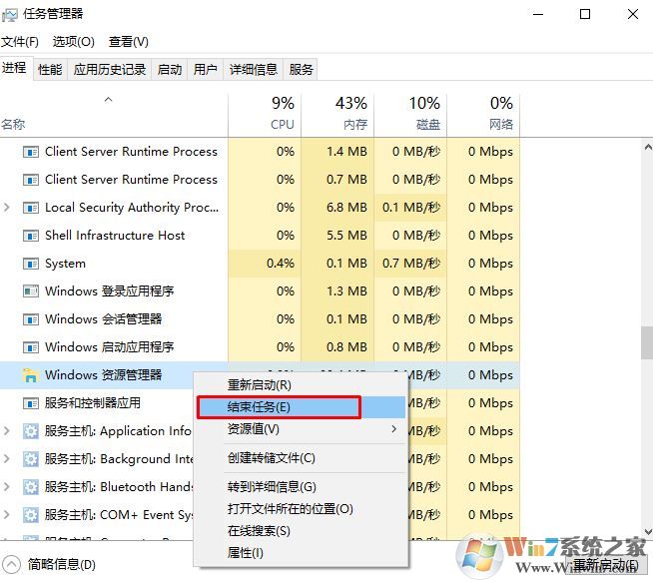Maximize the Task Manager window
Screen dimensions: 653x582
585,15
